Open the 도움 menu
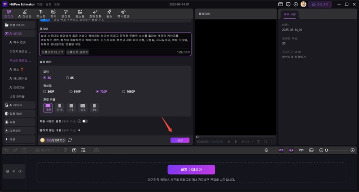This screenshot has width=359, height=192. tap(57, 4)
